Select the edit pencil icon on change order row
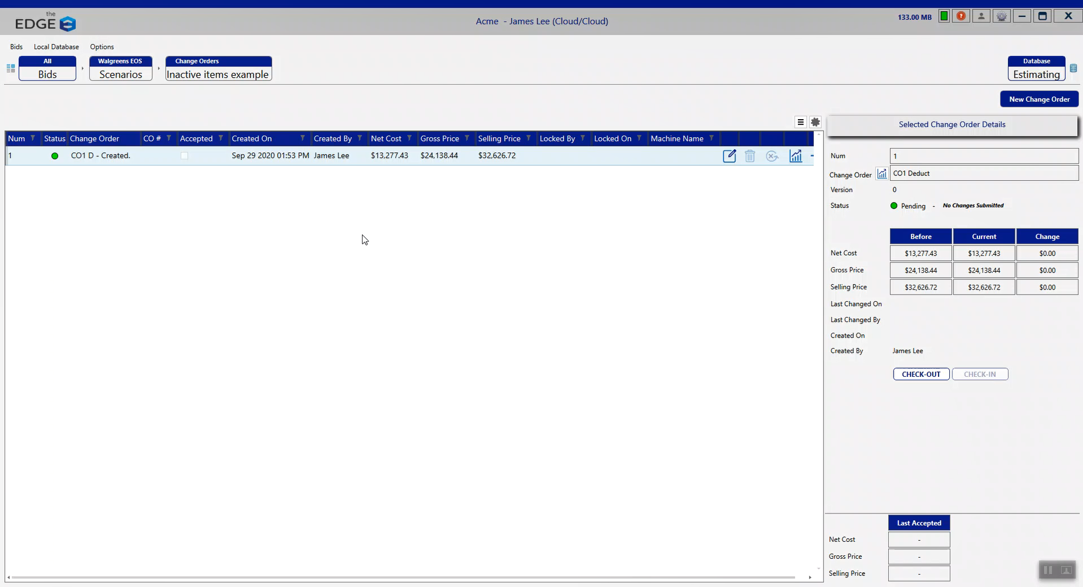Viewport: 1083px width, 587px height. (729, 156)
